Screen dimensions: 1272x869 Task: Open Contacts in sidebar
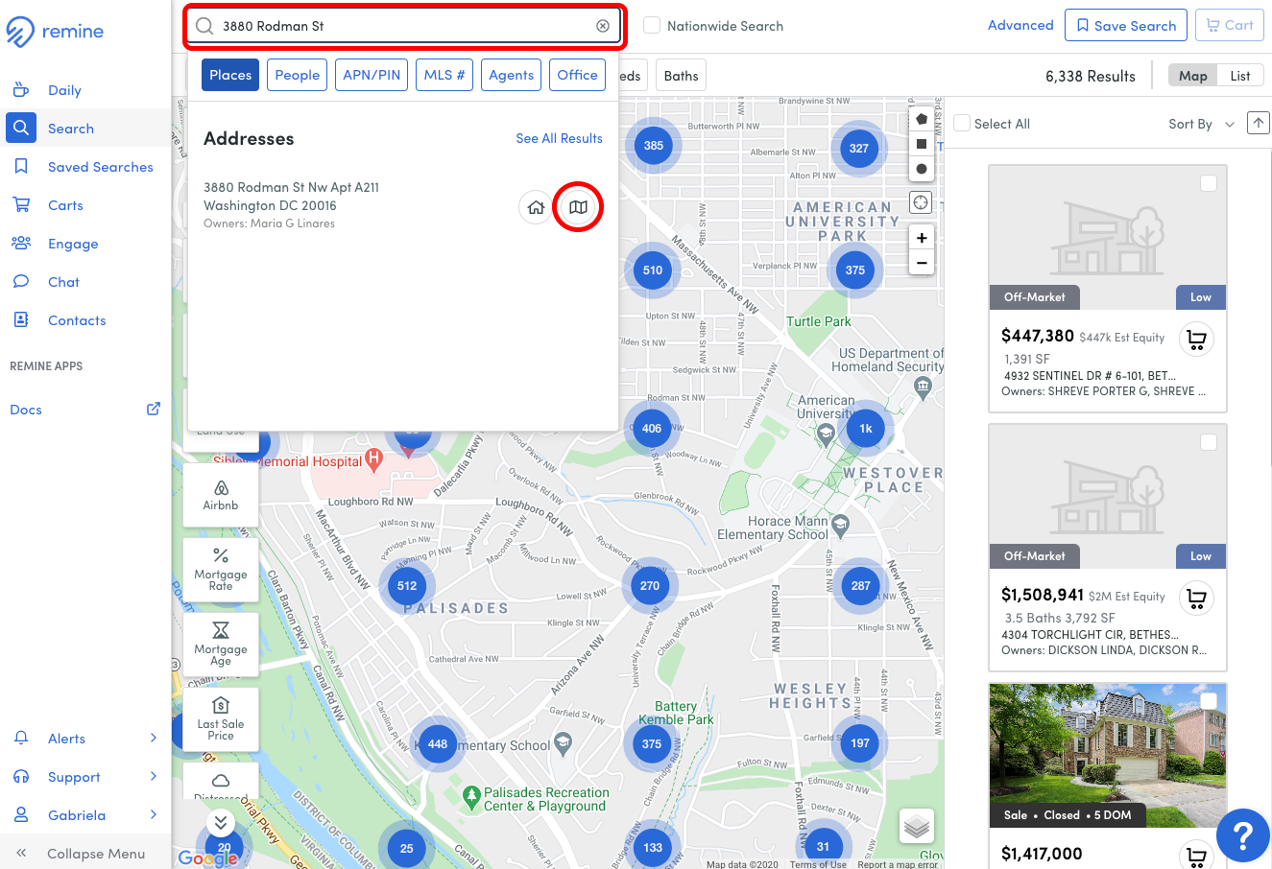coord(77,320)
